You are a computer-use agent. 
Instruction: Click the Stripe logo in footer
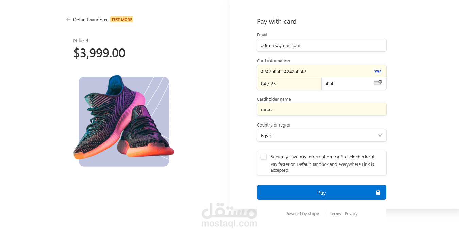click(313, 214)
